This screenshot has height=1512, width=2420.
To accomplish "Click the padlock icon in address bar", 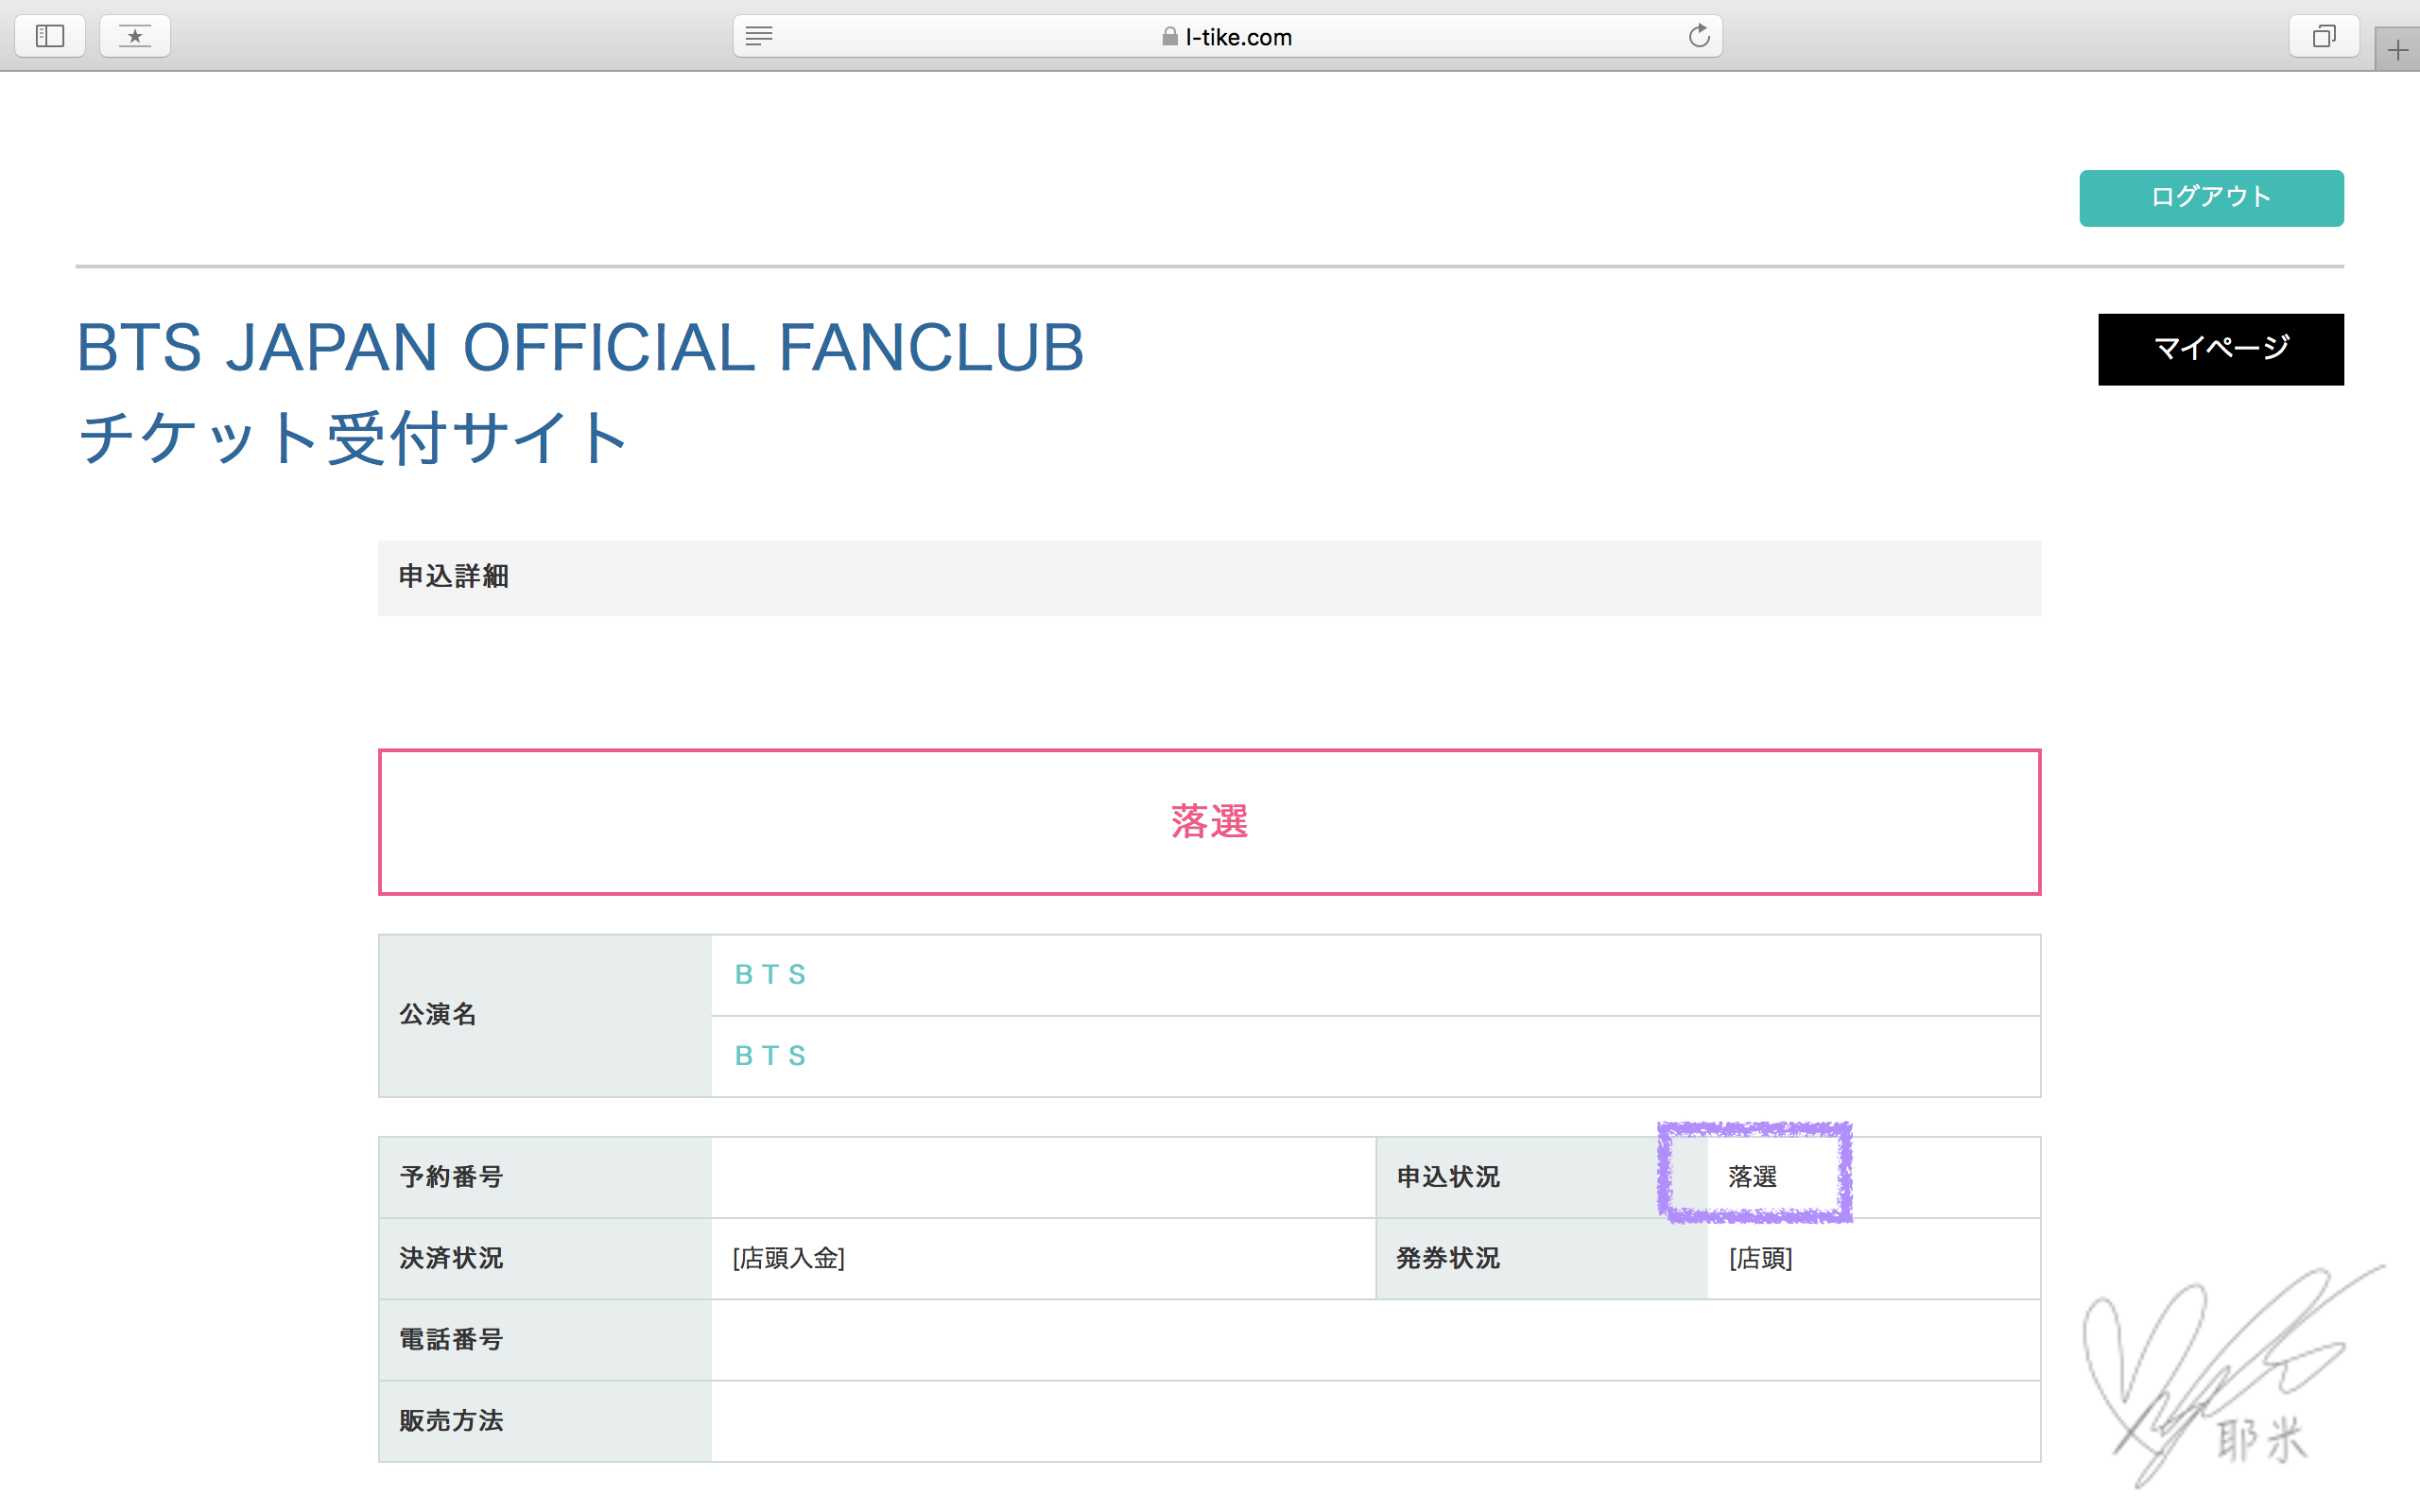I will click(x=1169, y=37).
